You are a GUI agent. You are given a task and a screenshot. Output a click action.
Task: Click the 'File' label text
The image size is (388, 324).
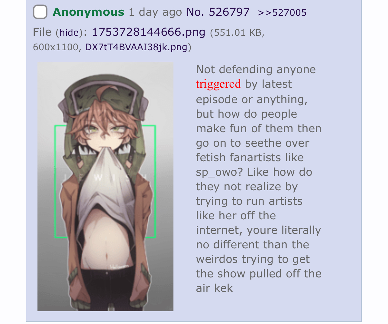[42, 32]
